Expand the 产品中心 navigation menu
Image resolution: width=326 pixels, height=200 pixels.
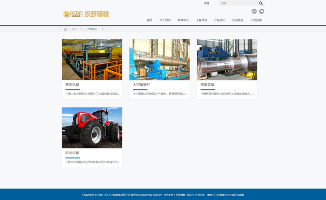tap(219, 20)
